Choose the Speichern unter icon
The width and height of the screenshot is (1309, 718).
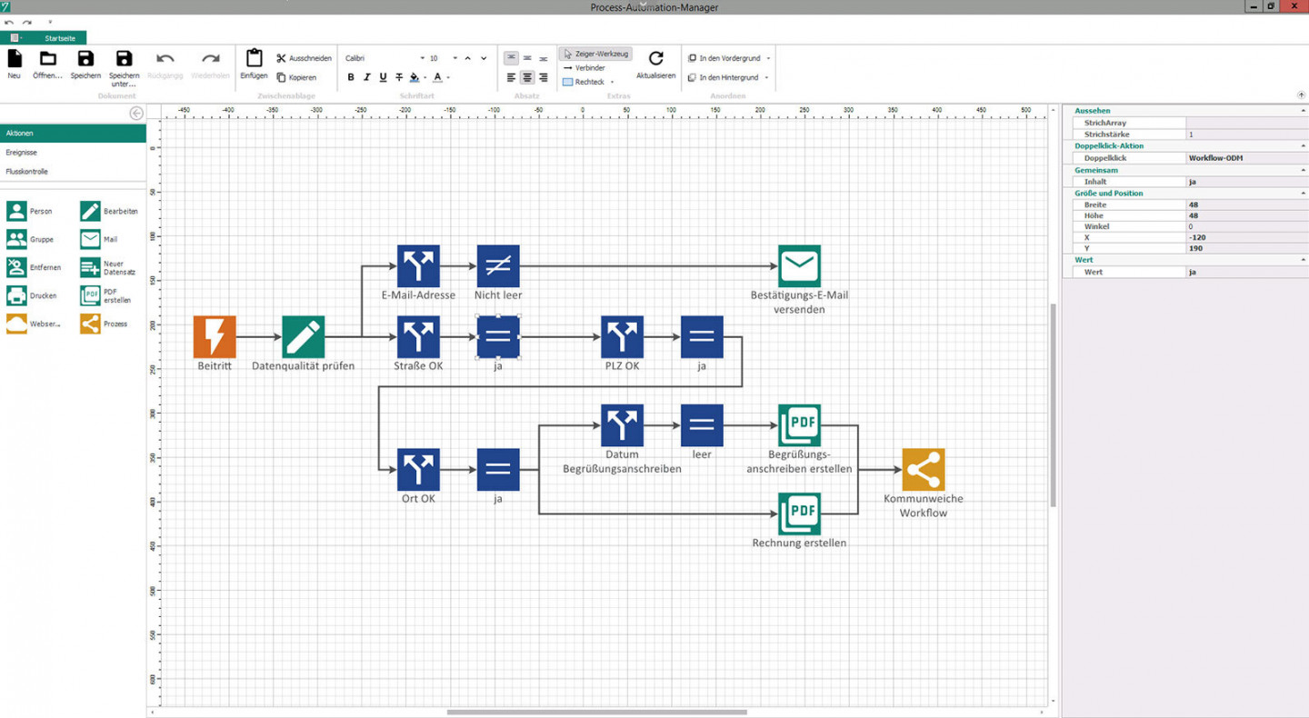125,59
